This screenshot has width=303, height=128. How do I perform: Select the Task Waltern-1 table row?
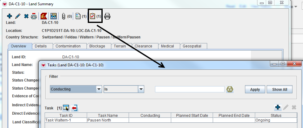pos(66,120)
